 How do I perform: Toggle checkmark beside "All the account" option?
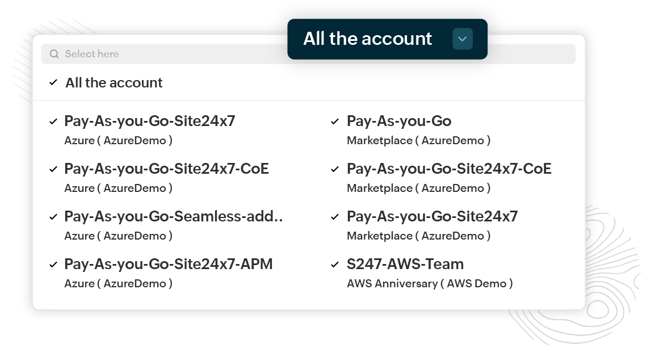(53, 82)
